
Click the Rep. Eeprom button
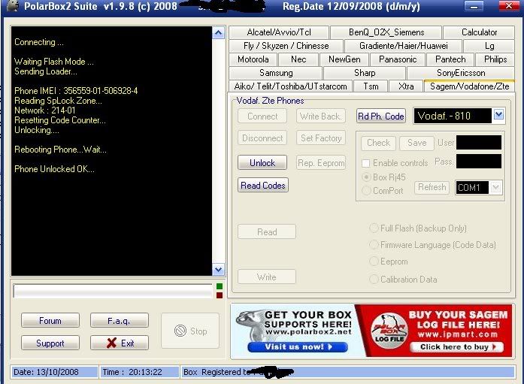[x=321, y=162]
